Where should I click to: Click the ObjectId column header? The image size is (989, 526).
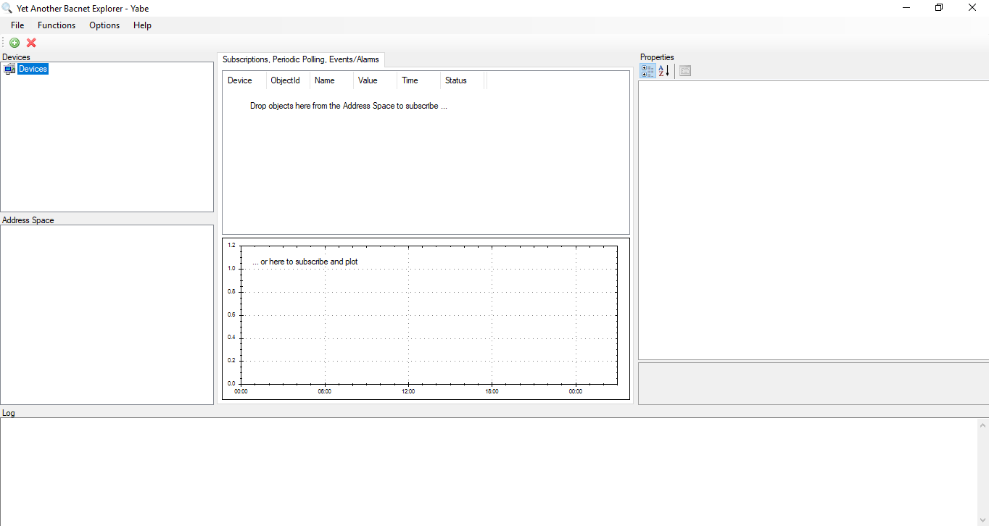pos(285,80)
